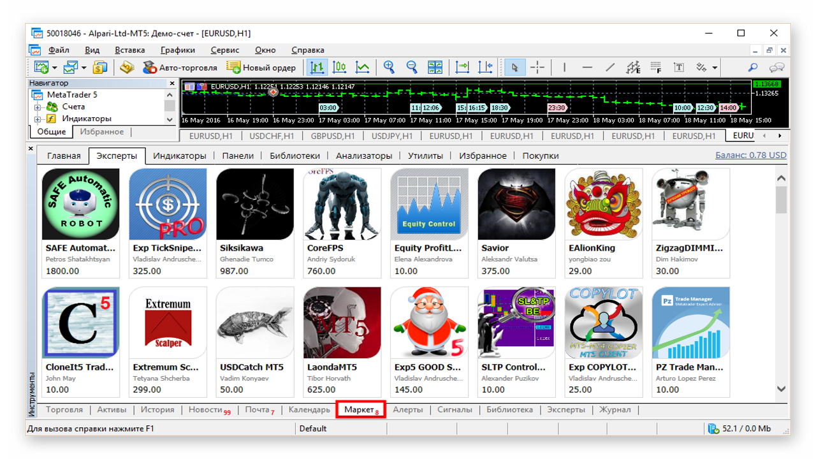Viewport: 816px width, 459px height.
Task: Click the tile windows icon
Action: [x=435, y=67]
